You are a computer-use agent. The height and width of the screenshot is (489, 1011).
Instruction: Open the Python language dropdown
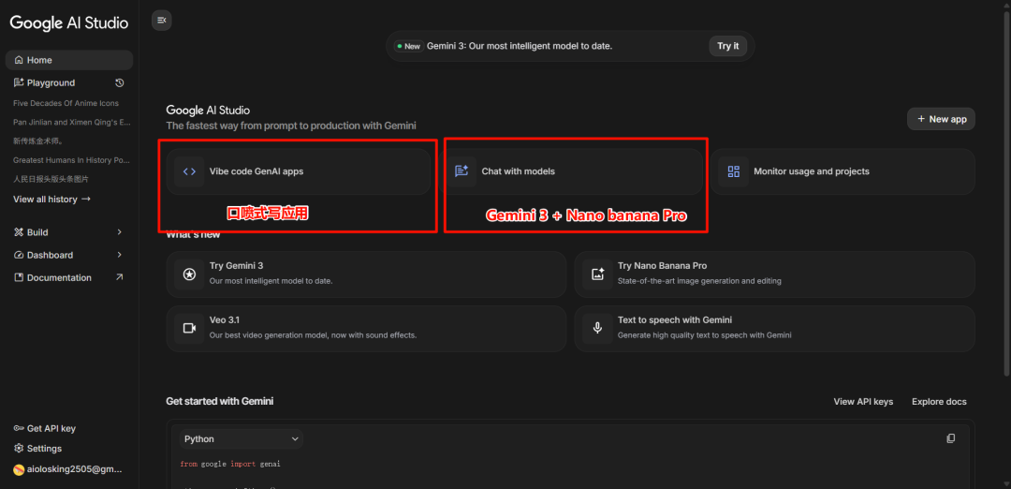pos(242,438)
